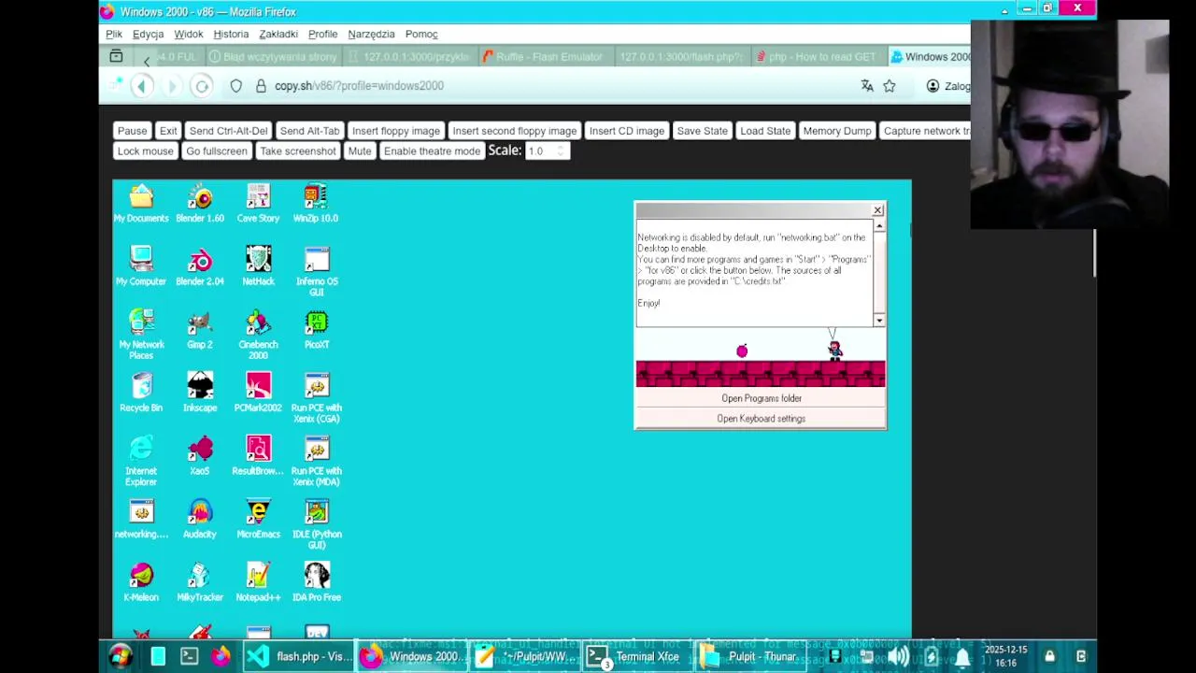Mute the emulator sound
This screenshot has height=673, width=1196.
coord(360,151)
